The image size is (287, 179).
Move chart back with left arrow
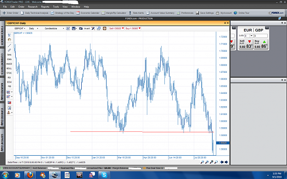click(x=222, y=162)
